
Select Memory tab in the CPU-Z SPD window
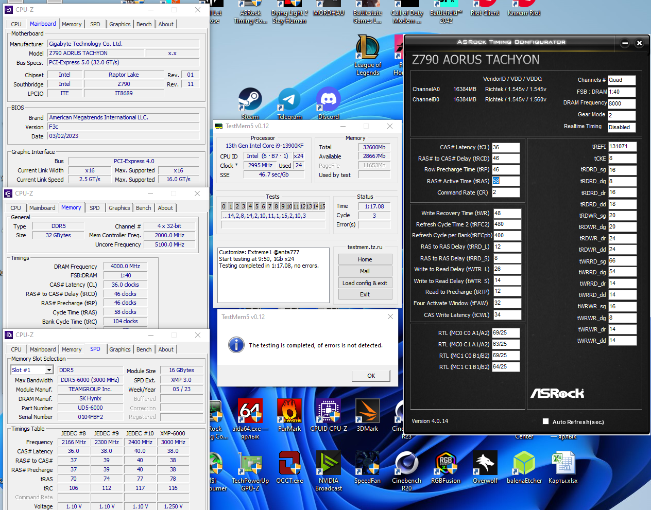point(72,349)
